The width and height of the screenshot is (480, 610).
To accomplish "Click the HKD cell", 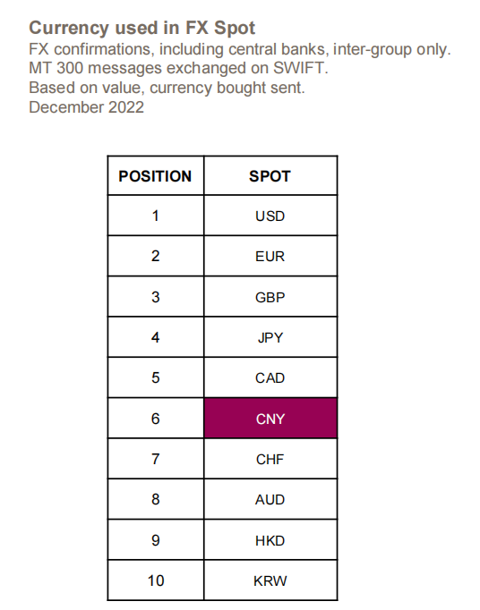I will 270,540.
